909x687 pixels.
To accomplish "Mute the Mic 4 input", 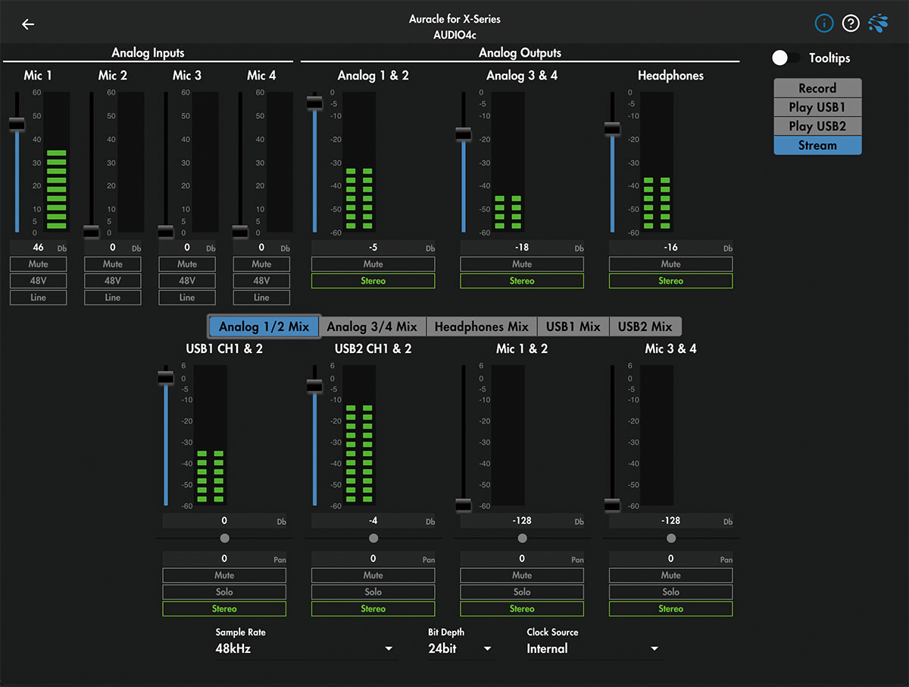I will (261, 264).
